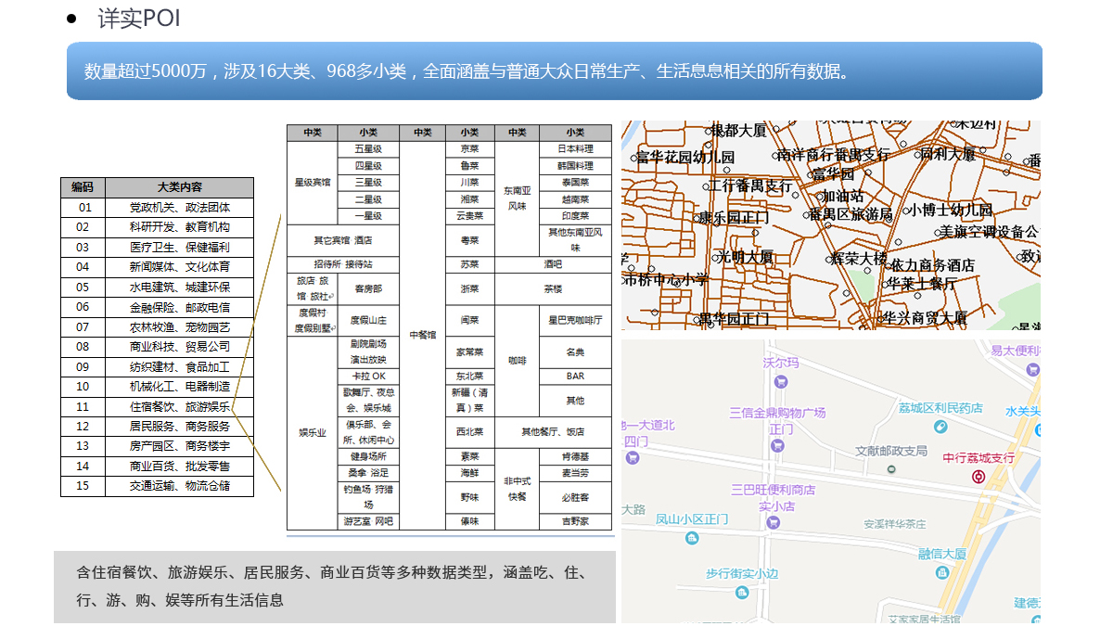Click the 编码 column header
1113x639 pixels.
click(83, 187)
